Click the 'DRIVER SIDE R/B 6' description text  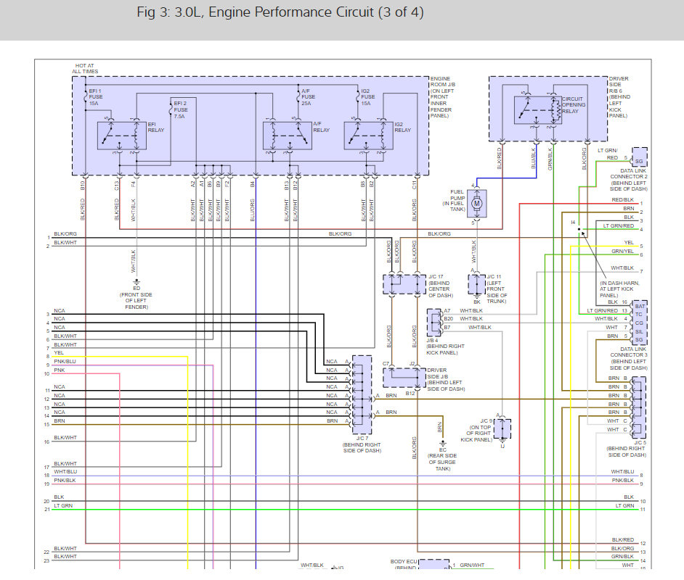tap(619, 97)
